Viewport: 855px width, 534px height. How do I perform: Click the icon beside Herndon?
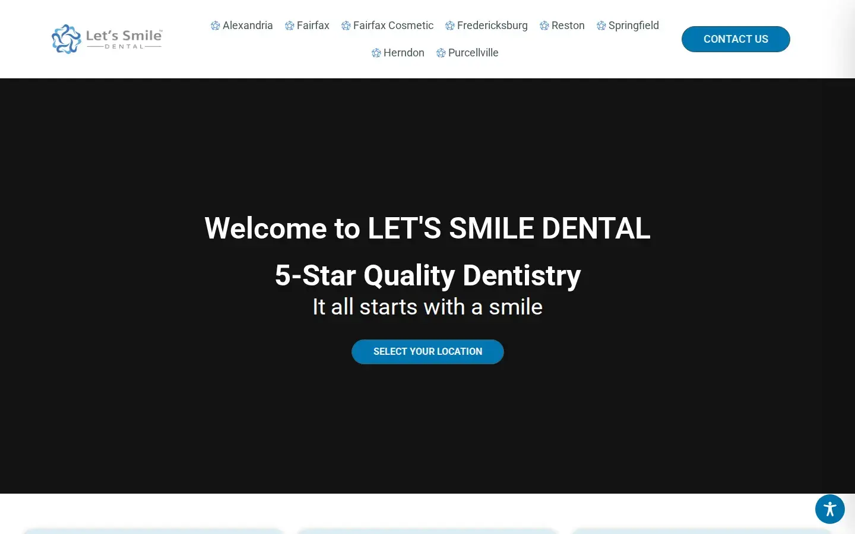tap(376, 53)
